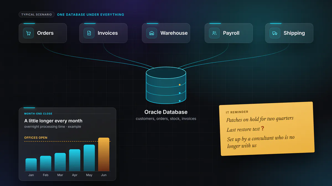The width and height of the screenshot is (332, 186).
Task: Click the shopping cart icon on Orders
Action: (28, 33)
